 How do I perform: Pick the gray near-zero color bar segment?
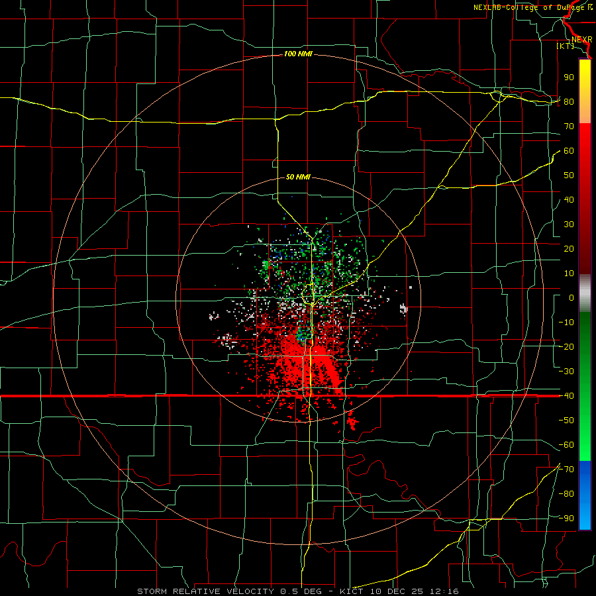coord(585,293)
